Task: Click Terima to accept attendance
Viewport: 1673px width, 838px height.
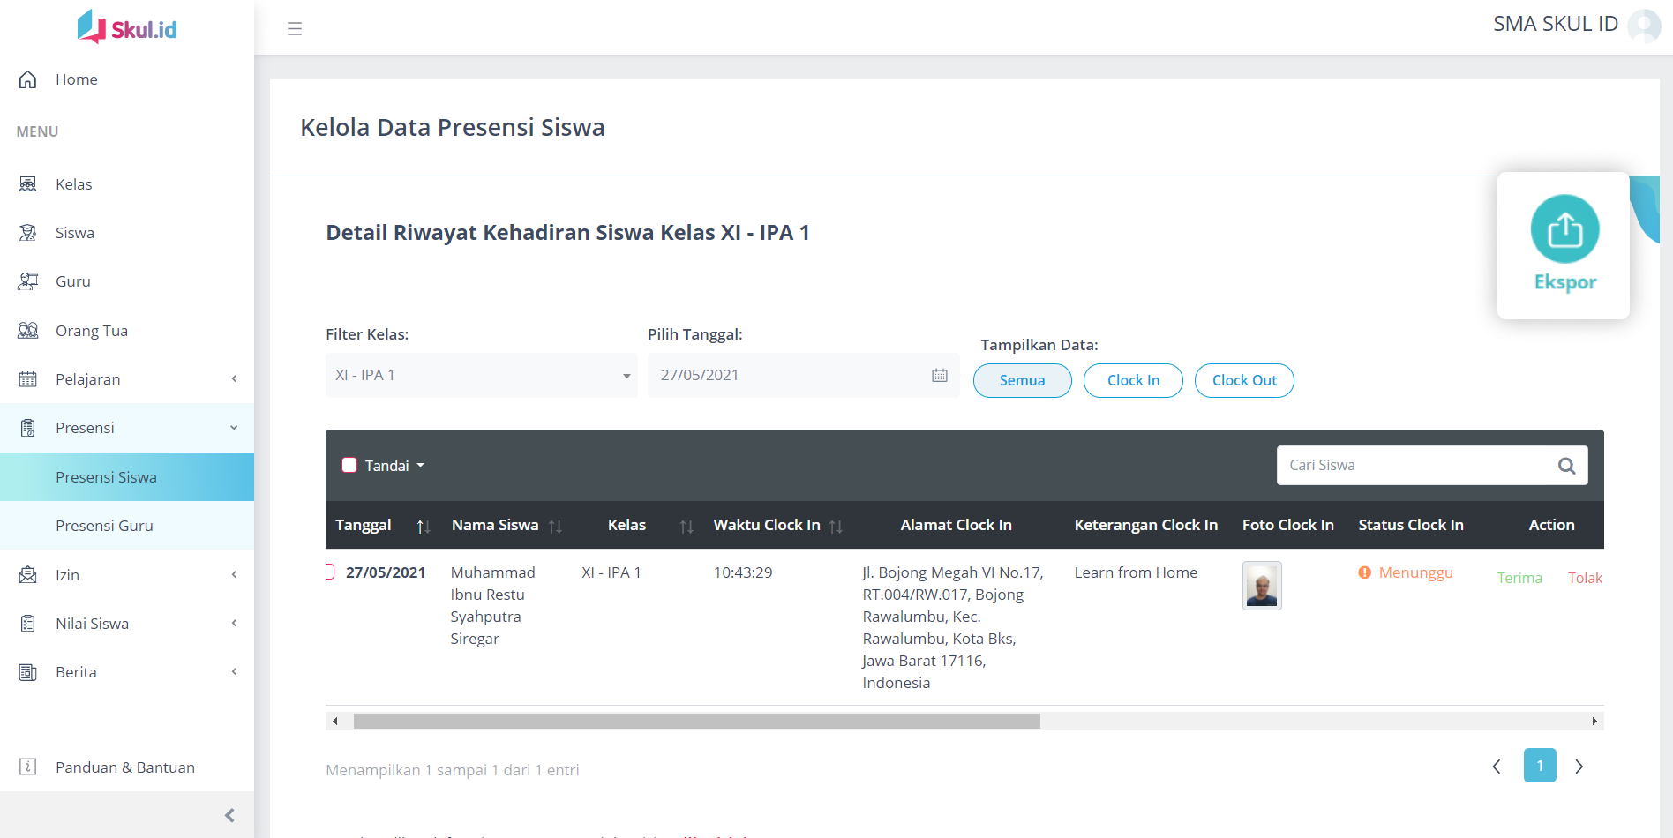Action: click(x=1519, y=578)
